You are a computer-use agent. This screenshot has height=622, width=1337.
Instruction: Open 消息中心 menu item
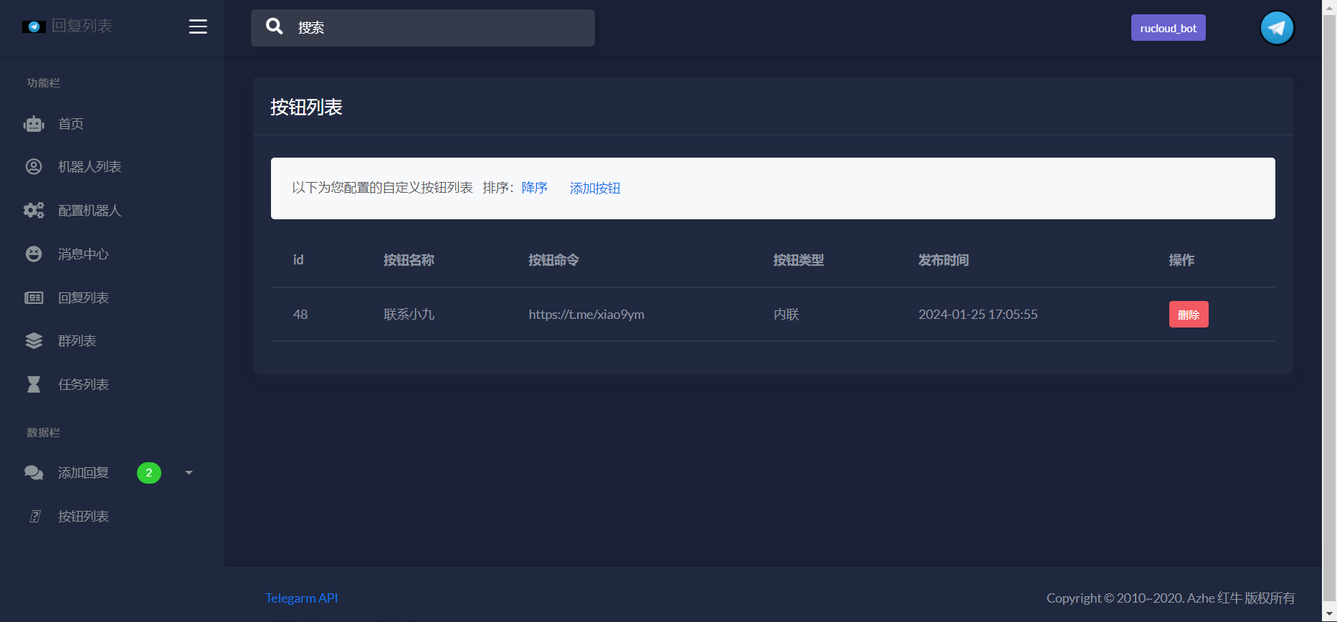coord(83,254)
